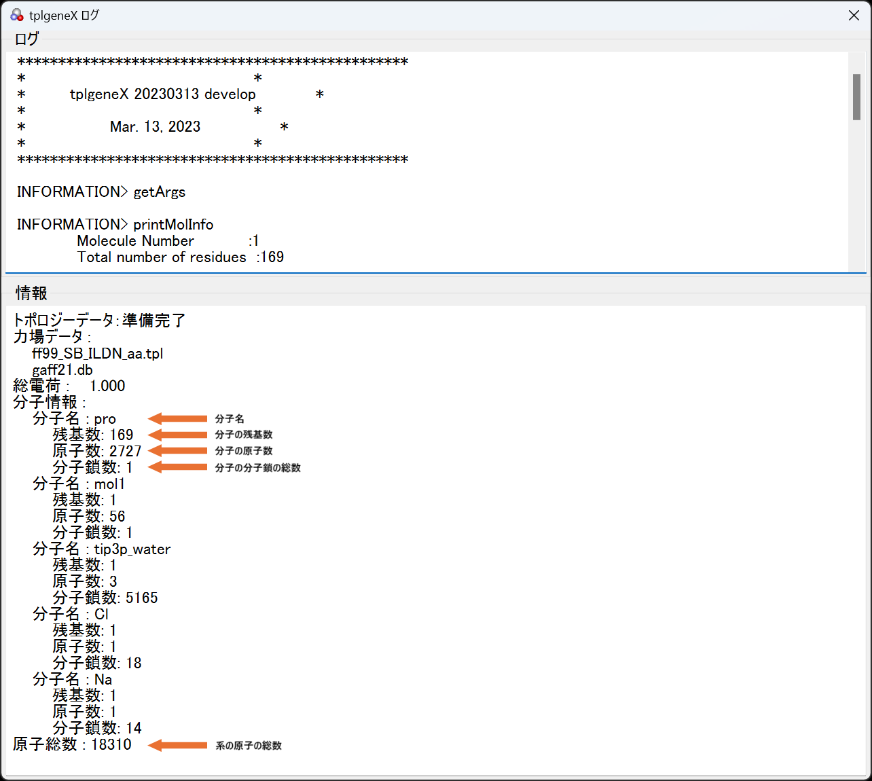
Task: Select the 'tplgeneX 20230313 develop' log line
Action: pyautogui.click(x=163, y=94)
